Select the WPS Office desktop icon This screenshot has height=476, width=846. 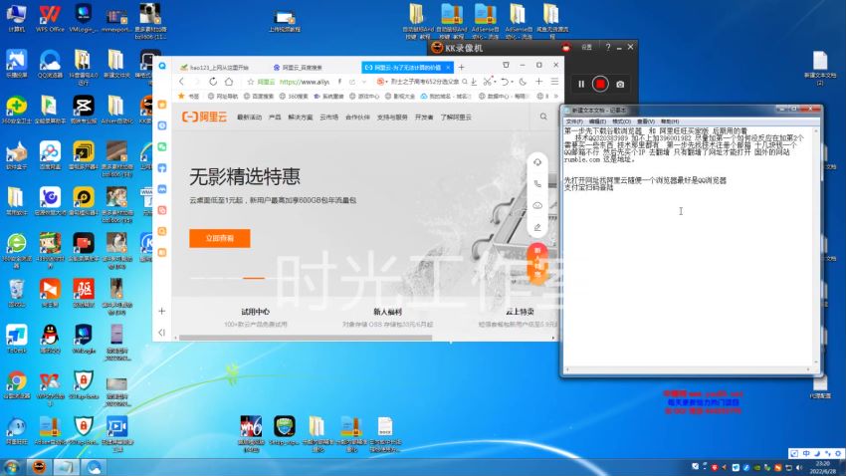50,18
